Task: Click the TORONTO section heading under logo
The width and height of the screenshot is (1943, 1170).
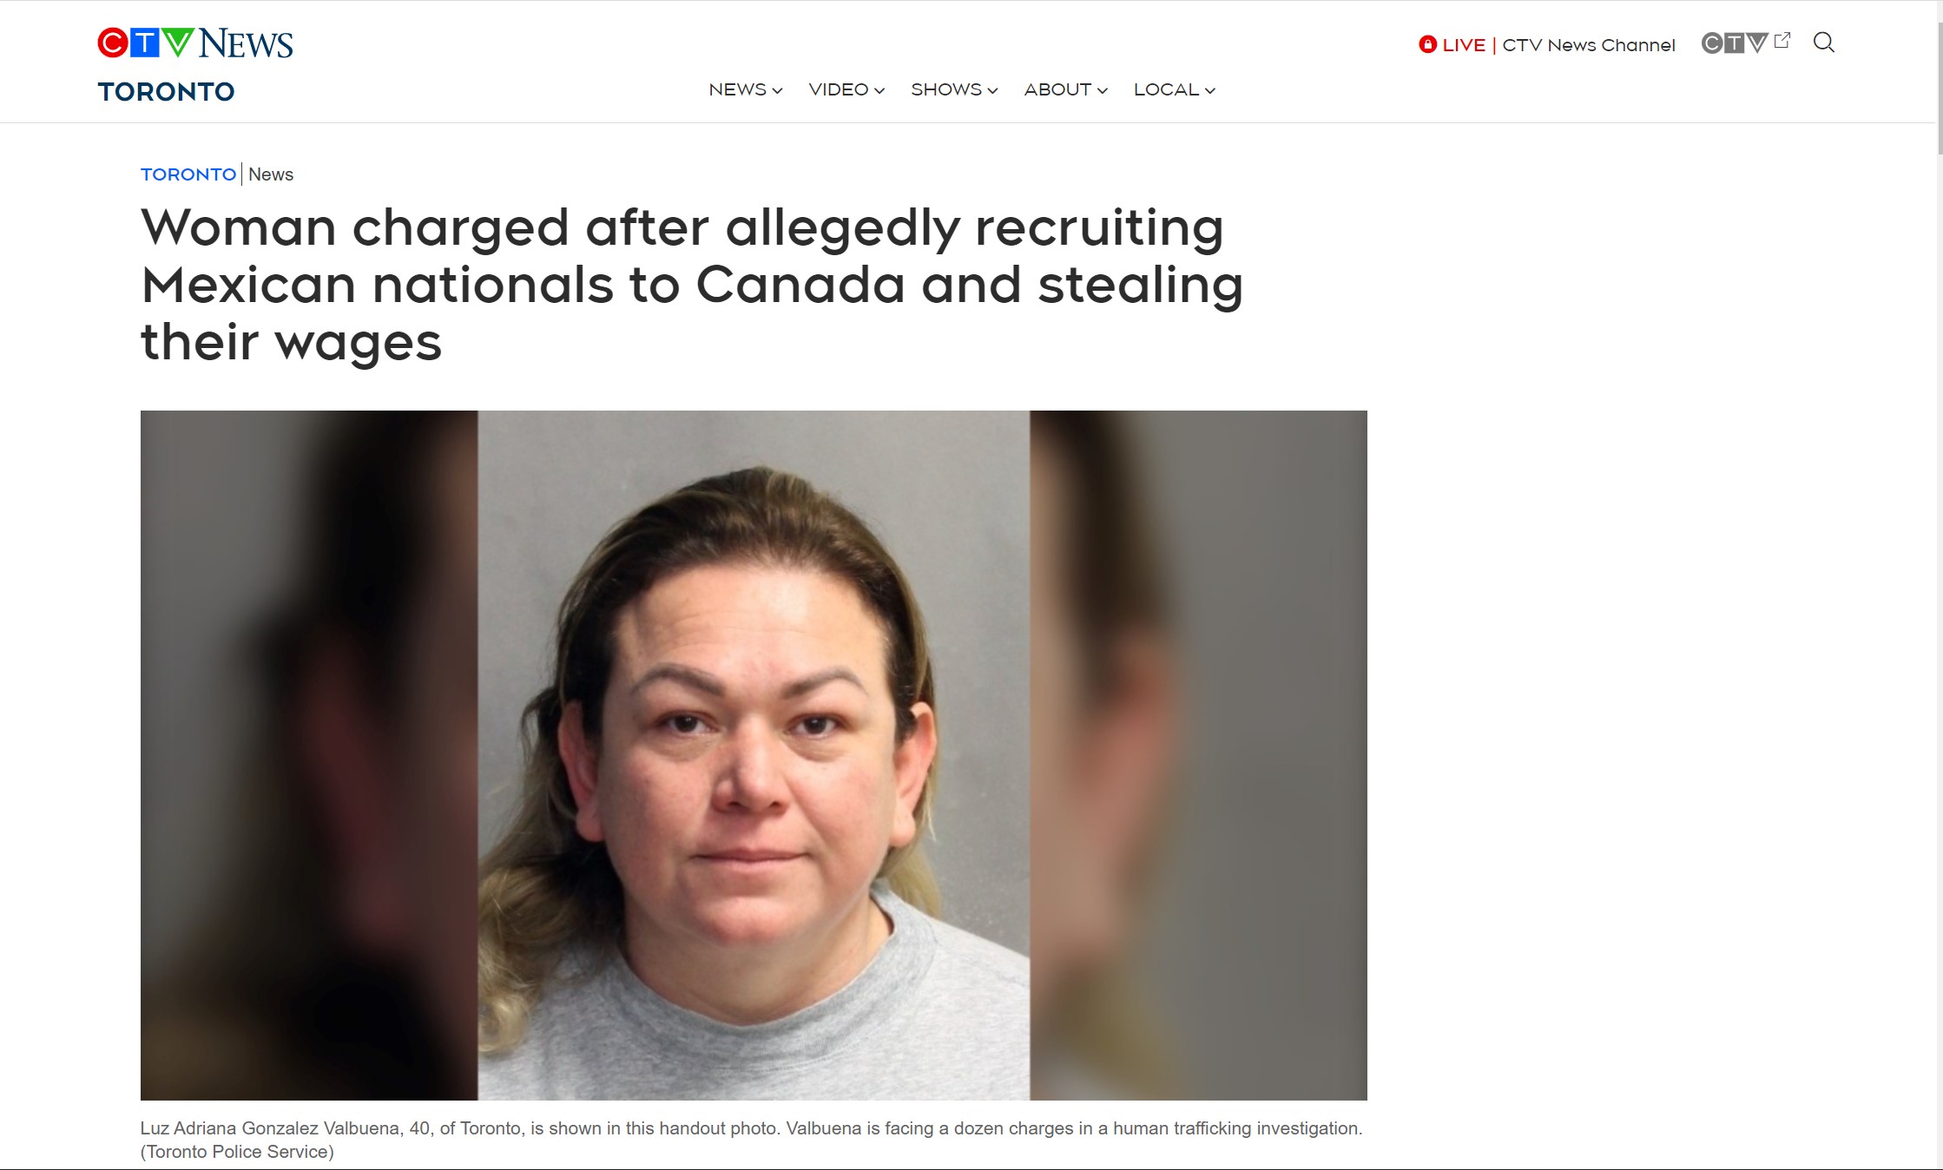Action: click(166, 92)
